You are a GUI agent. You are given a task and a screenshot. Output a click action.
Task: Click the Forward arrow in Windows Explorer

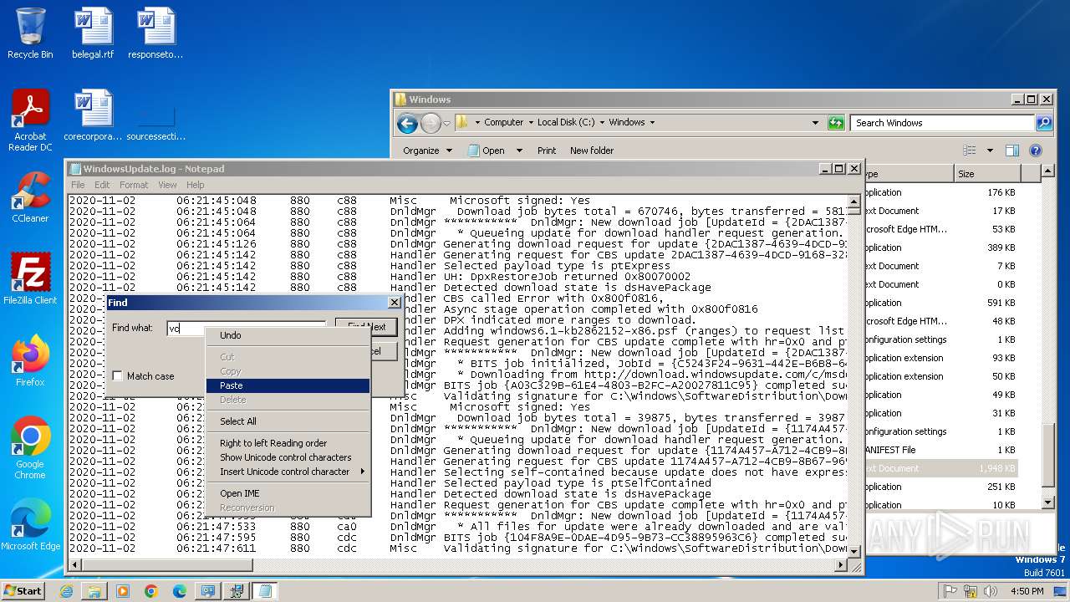click(431, 124)
